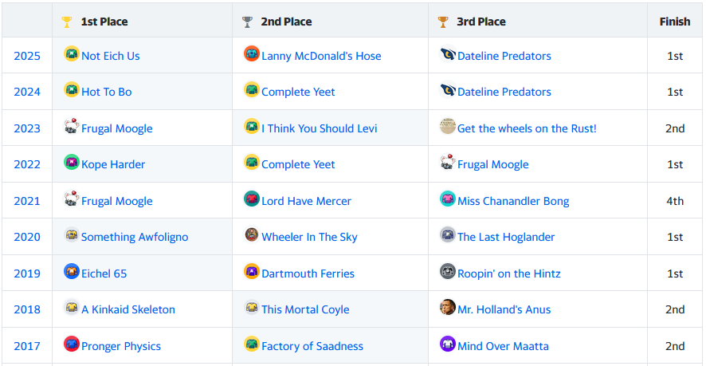Viewport: 706px width, 366px height.
Task: Click the Frugal Moogle avatar in the 2023 row
Action: click(72, 126)
